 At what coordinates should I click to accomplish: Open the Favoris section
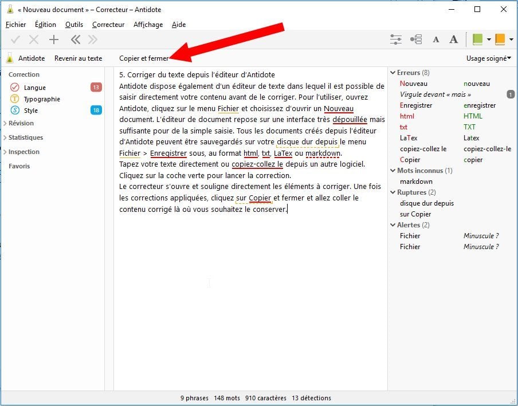19,166
